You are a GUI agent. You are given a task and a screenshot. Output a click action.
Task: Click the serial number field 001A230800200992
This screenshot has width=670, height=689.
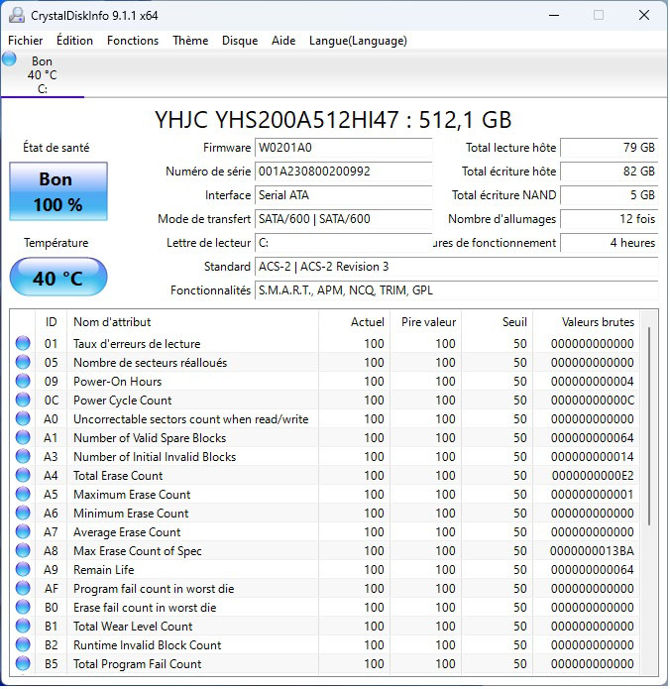coord(344,172)
